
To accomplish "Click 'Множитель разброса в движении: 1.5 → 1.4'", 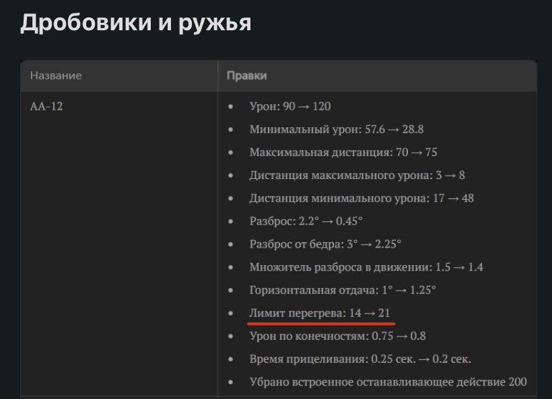I will 366,267.
